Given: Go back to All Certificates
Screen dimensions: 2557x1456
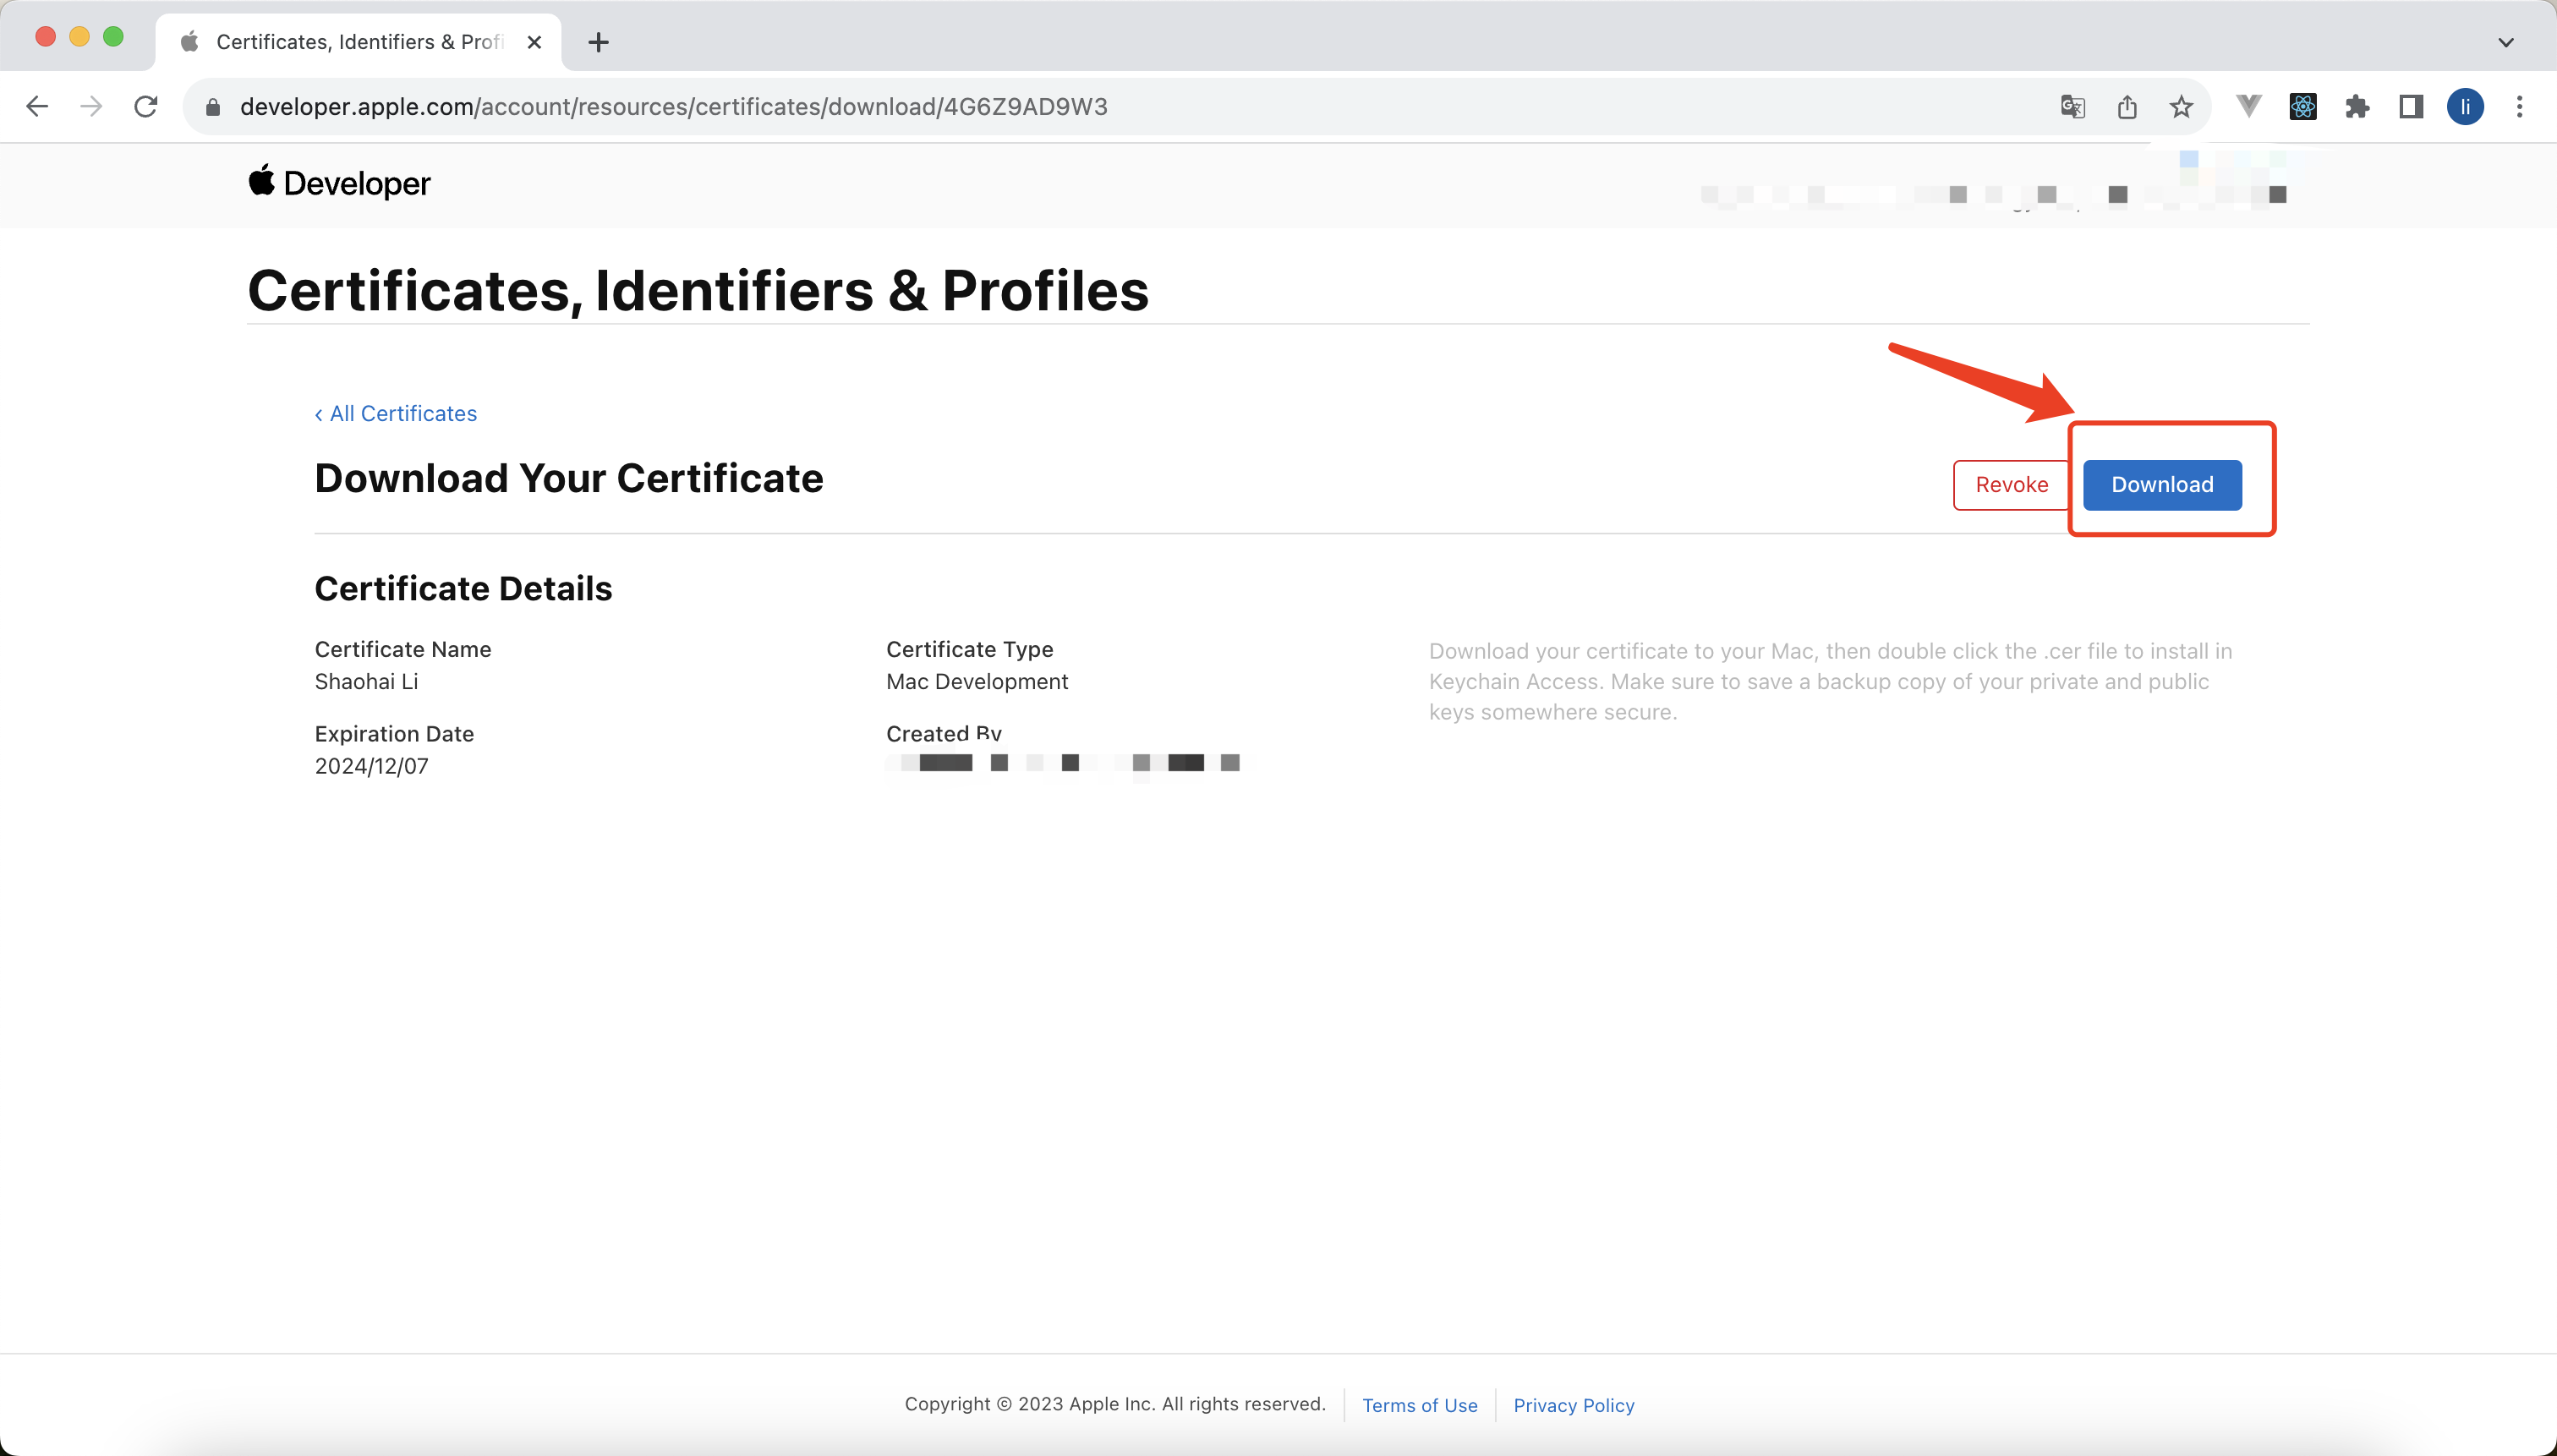Looking at the screenshot, I should (396, 413).
